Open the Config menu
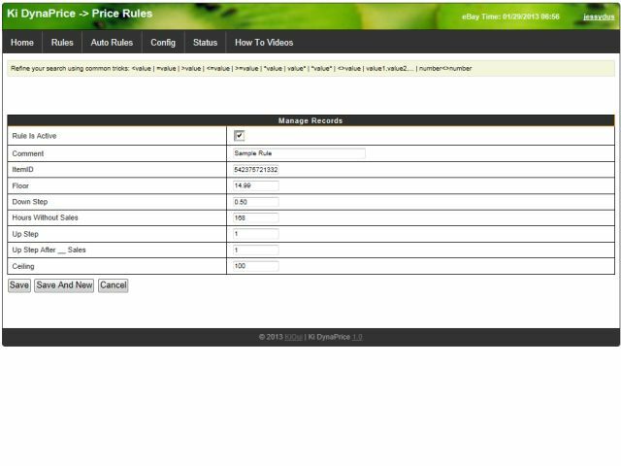This screenshot has width=621, height=466. click(x=163, y=43)
